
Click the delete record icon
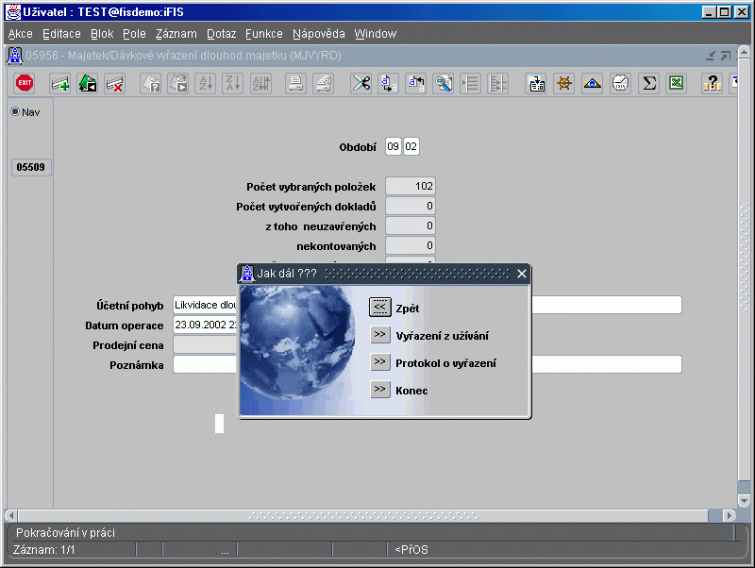(114, 83)
